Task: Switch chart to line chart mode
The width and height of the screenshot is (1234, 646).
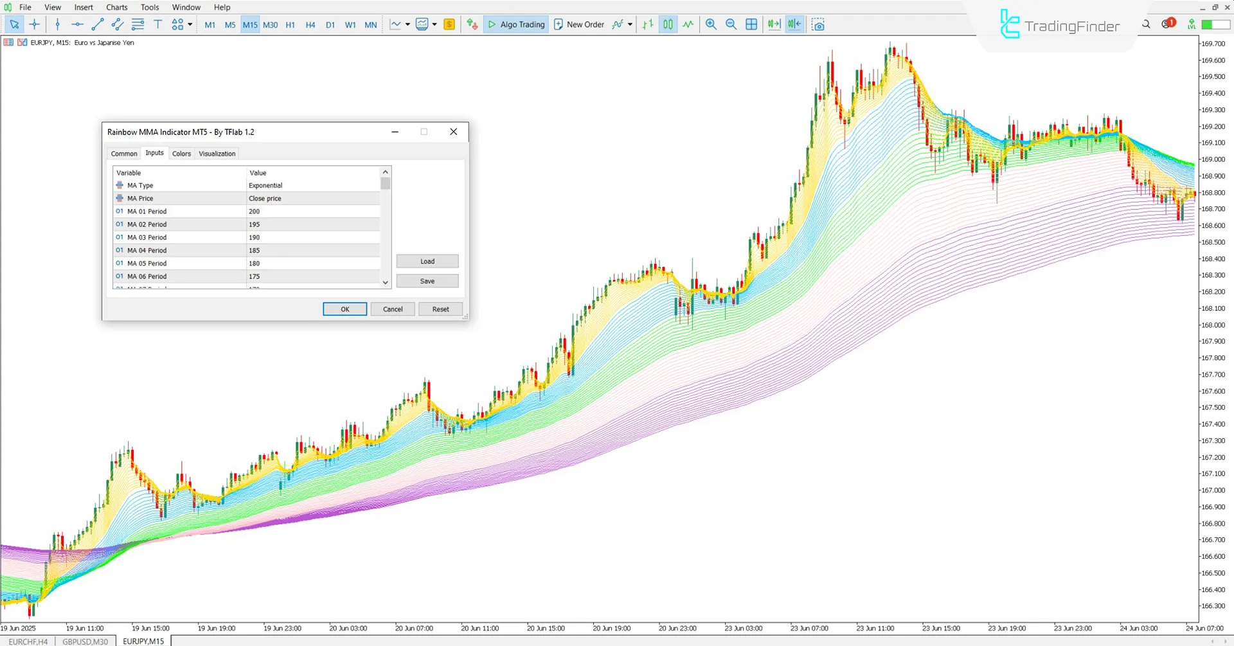Action: pos(688,24)
